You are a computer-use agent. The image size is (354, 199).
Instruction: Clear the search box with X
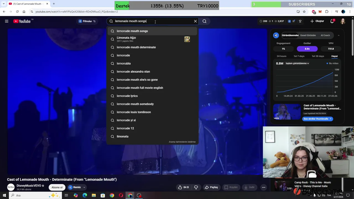[x=195, y=21]
